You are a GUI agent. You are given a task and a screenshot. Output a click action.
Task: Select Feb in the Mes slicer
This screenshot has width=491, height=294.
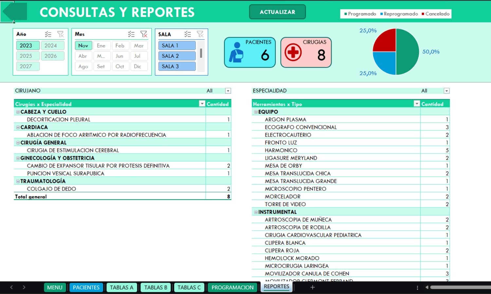(120, 45)
